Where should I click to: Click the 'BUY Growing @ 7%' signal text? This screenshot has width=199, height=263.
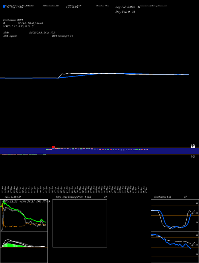62,36
